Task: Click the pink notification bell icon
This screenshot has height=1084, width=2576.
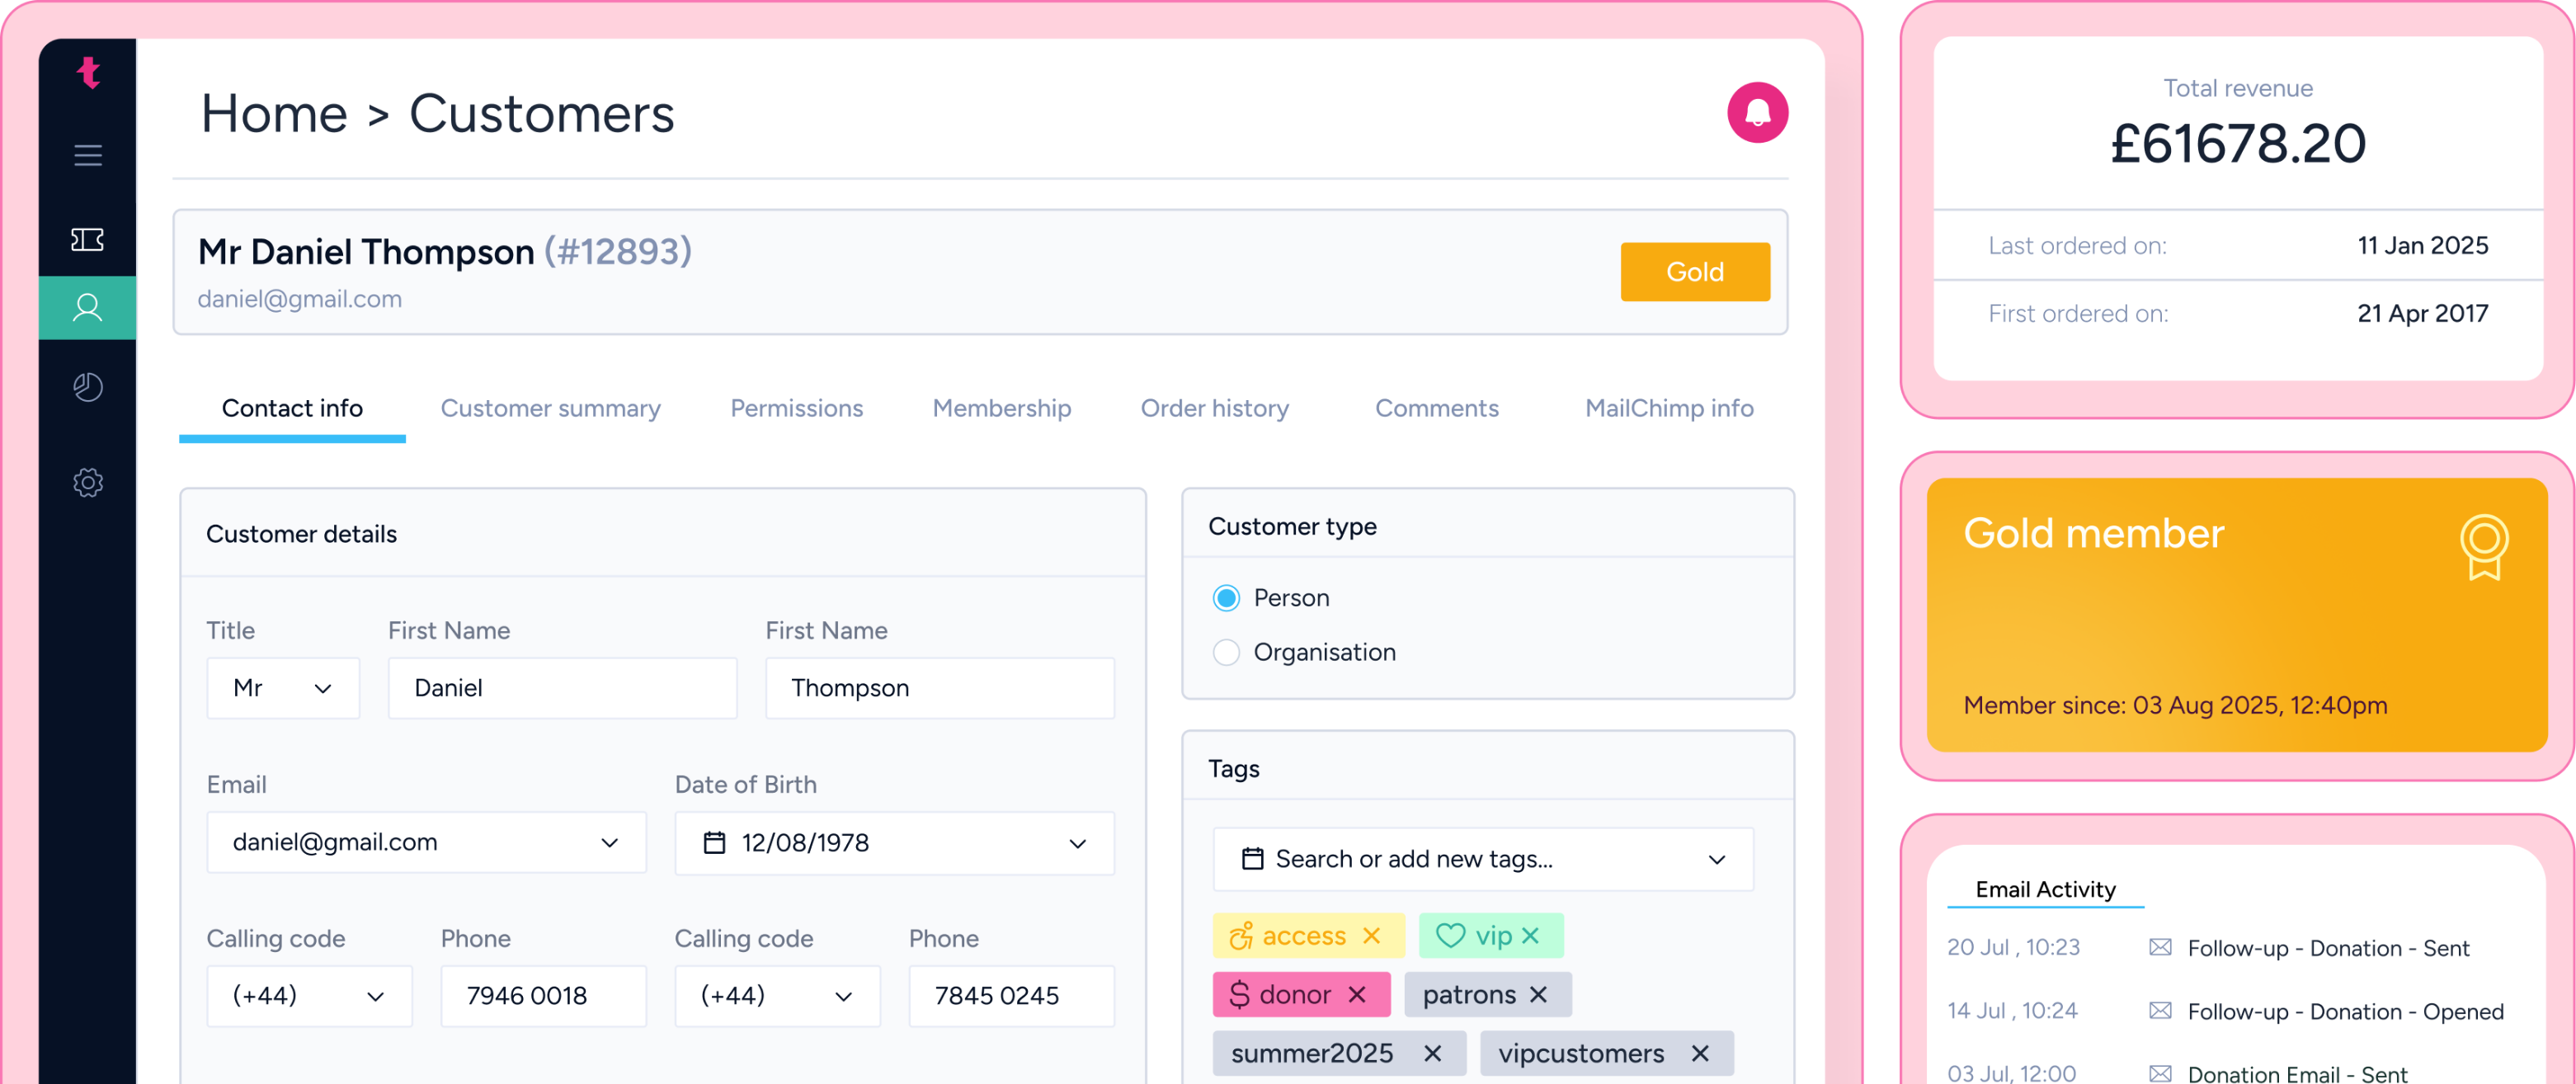Action: click(1757, 113)
